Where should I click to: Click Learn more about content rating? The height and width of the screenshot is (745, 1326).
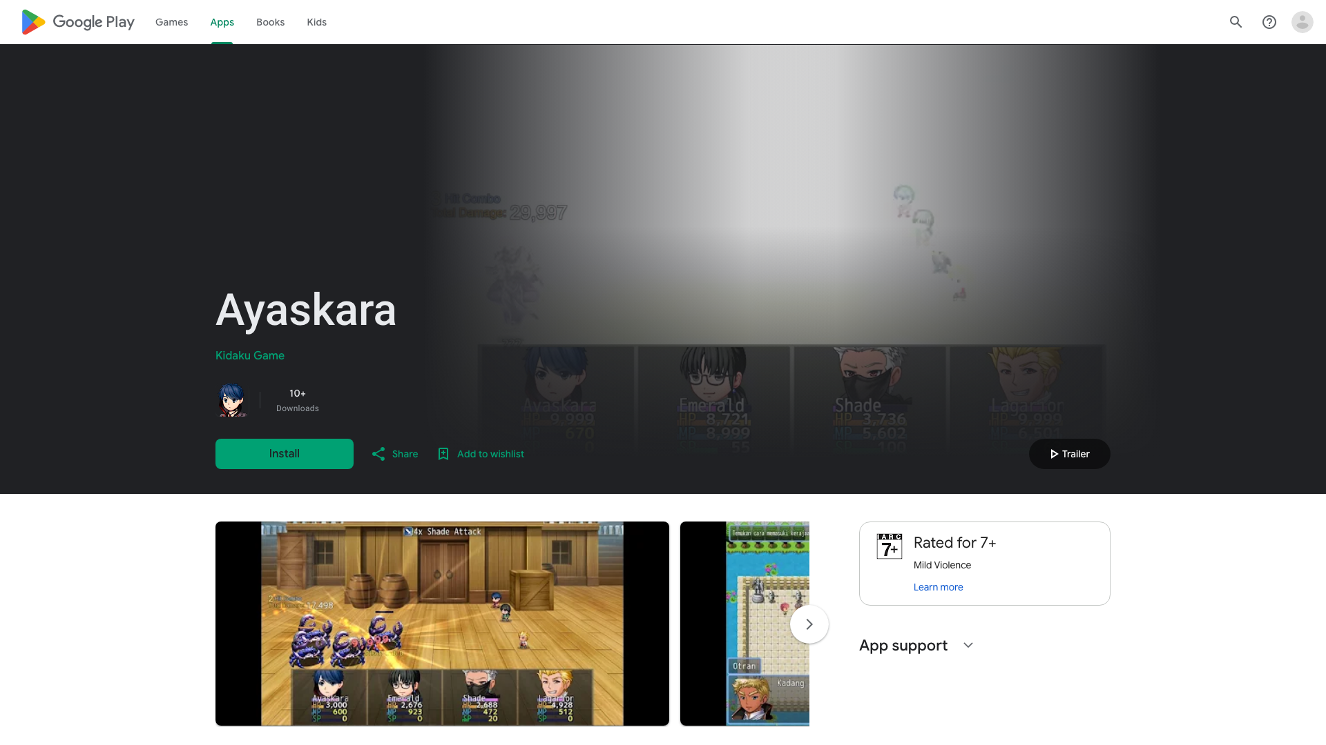[x=938, y=587]
